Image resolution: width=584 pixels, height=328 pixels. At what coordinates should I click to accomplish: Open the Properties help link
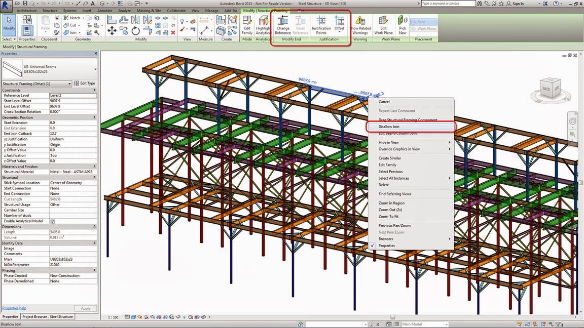click(x=14, y=308)
